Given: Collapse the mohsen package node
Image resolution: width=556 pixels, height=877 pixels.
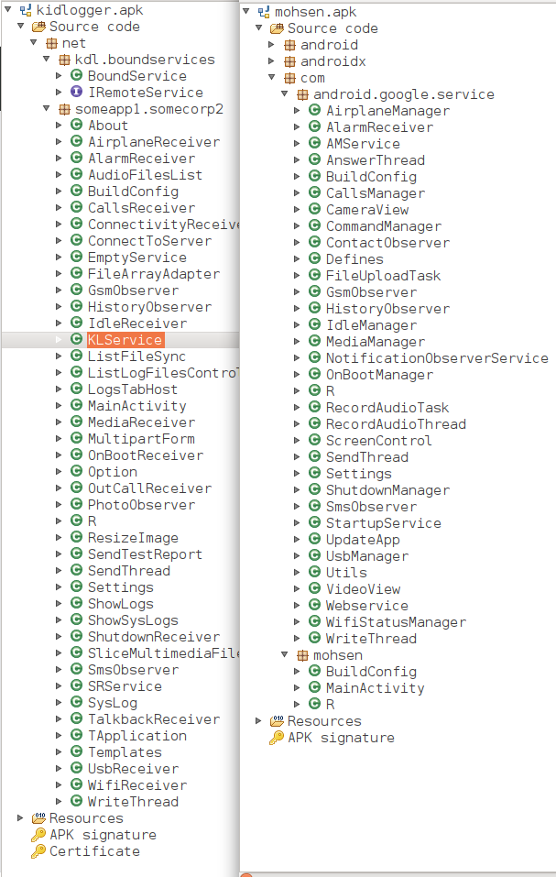Looking at the screenshot, I should pos(285,655).
